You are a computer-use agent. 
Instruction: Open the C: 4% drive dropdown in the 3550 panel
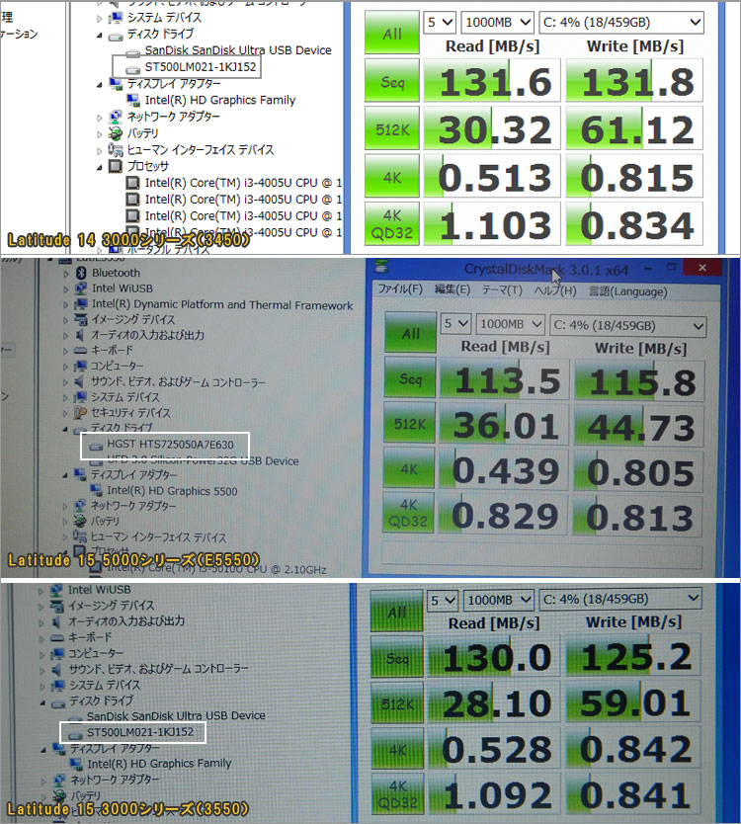pos(620,599)
